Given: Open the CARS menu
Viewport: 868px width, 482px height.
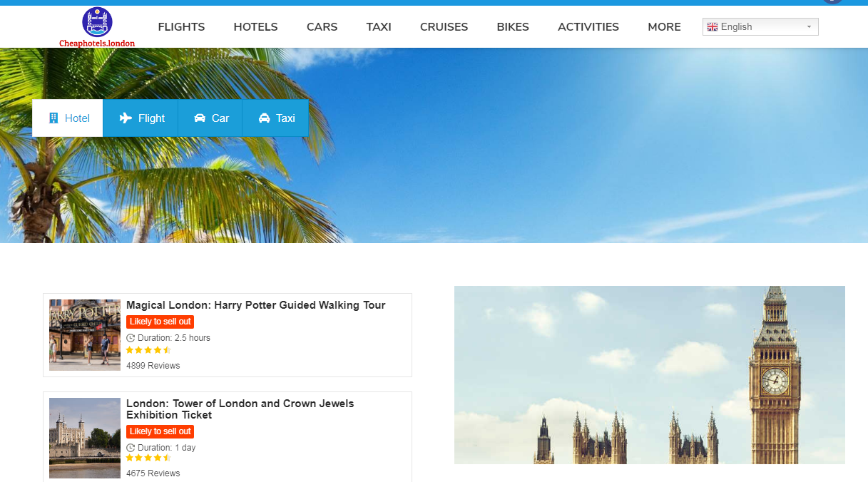Looking at the screenshot, I should [322, 27].
